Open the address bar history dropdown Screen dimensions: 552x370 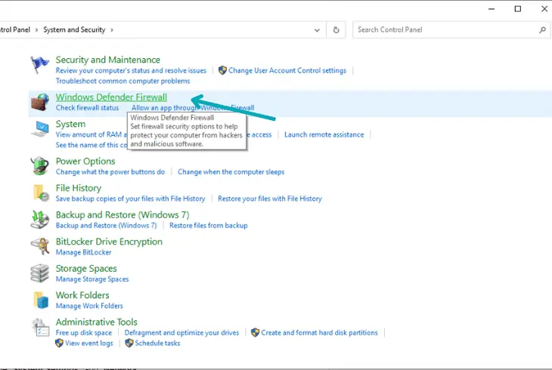317,30
